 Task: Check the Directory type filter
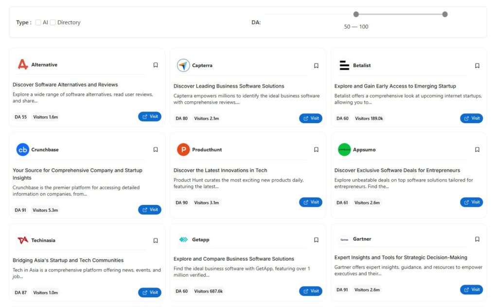[x=53, y=22]
